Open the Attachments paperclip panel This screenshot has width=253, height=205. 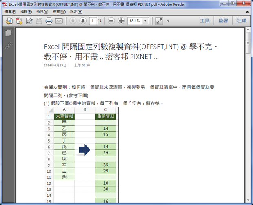pos(9,46)
